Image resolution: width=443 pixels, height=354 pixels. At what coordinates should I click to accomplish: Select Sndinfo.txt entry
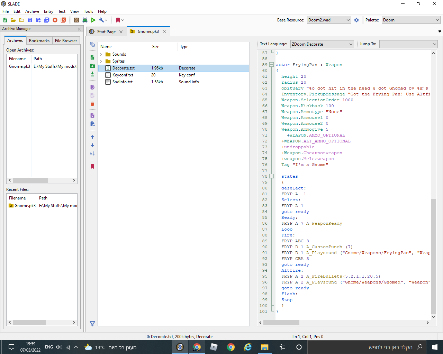(174, 82)
